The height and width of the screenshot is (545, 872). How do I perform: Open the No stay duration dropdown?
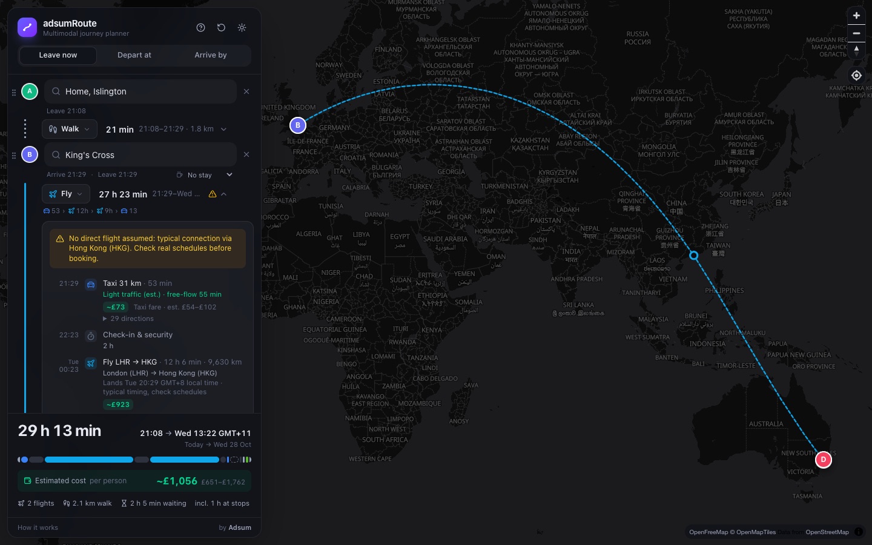(205, 175)
